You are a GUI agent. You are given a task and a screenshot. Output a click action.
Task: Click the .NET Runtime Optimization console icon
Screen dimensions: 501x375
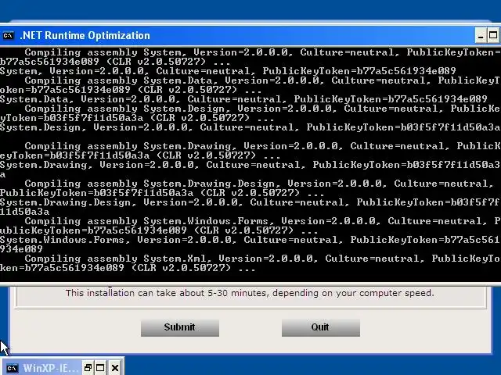(9, 35)
